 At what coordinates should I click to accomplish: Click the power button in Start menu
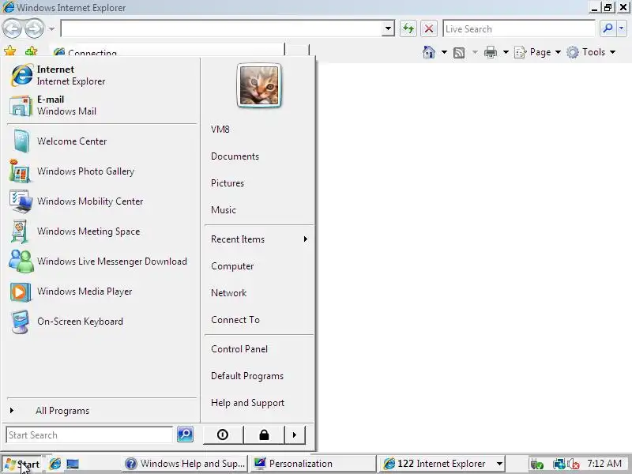pyautogui.click(x=223, y=435)
